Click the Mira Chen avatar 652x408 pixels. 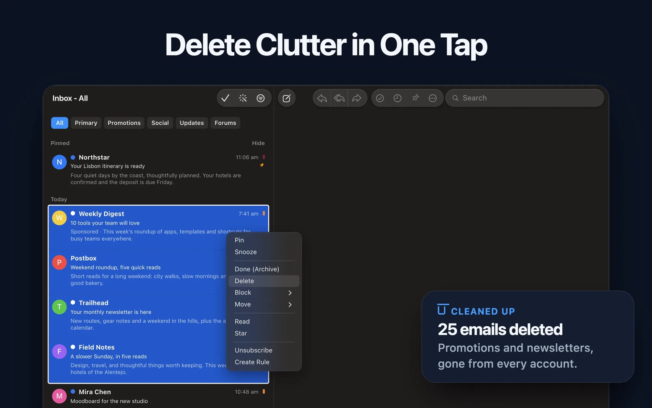coord(59,396)
